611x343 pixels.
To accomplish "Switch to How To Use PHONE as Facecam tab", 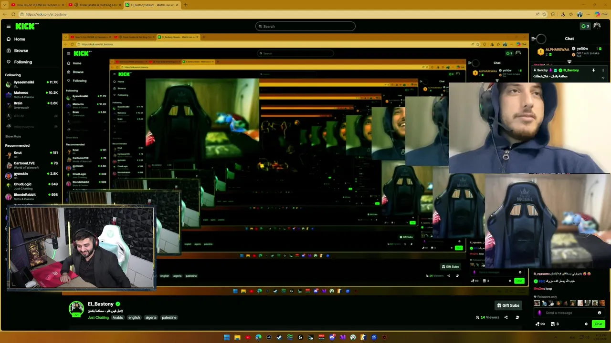I will pos(37,5).
